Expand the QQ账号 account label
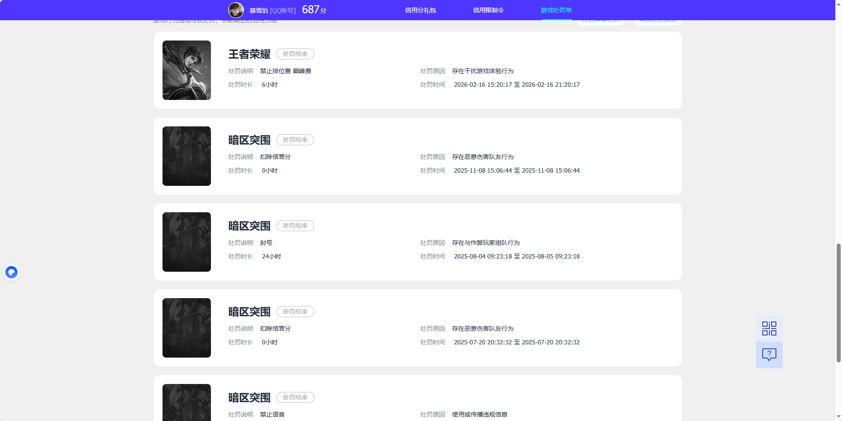842x421 pixels. click(284, 10)
